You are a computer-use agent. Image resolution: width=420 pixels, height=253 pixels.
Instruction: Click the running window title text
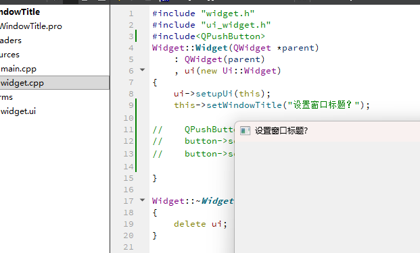pos(281,131)
